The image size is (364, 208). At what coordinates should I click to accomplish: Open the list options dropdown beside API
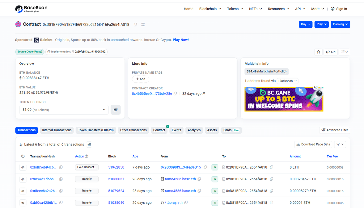pos(344,52)
